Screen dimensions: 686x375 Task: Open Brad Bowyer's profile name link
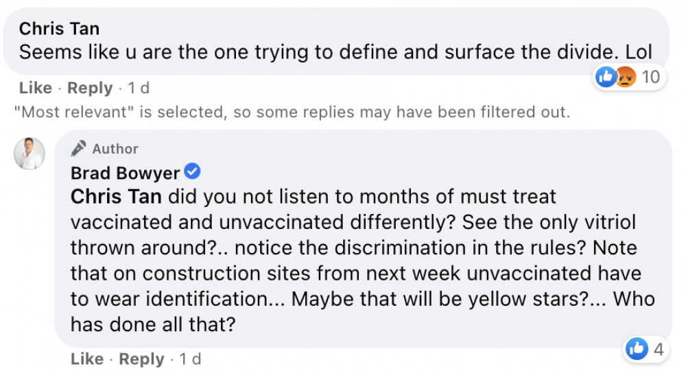[x=125, y=173]
